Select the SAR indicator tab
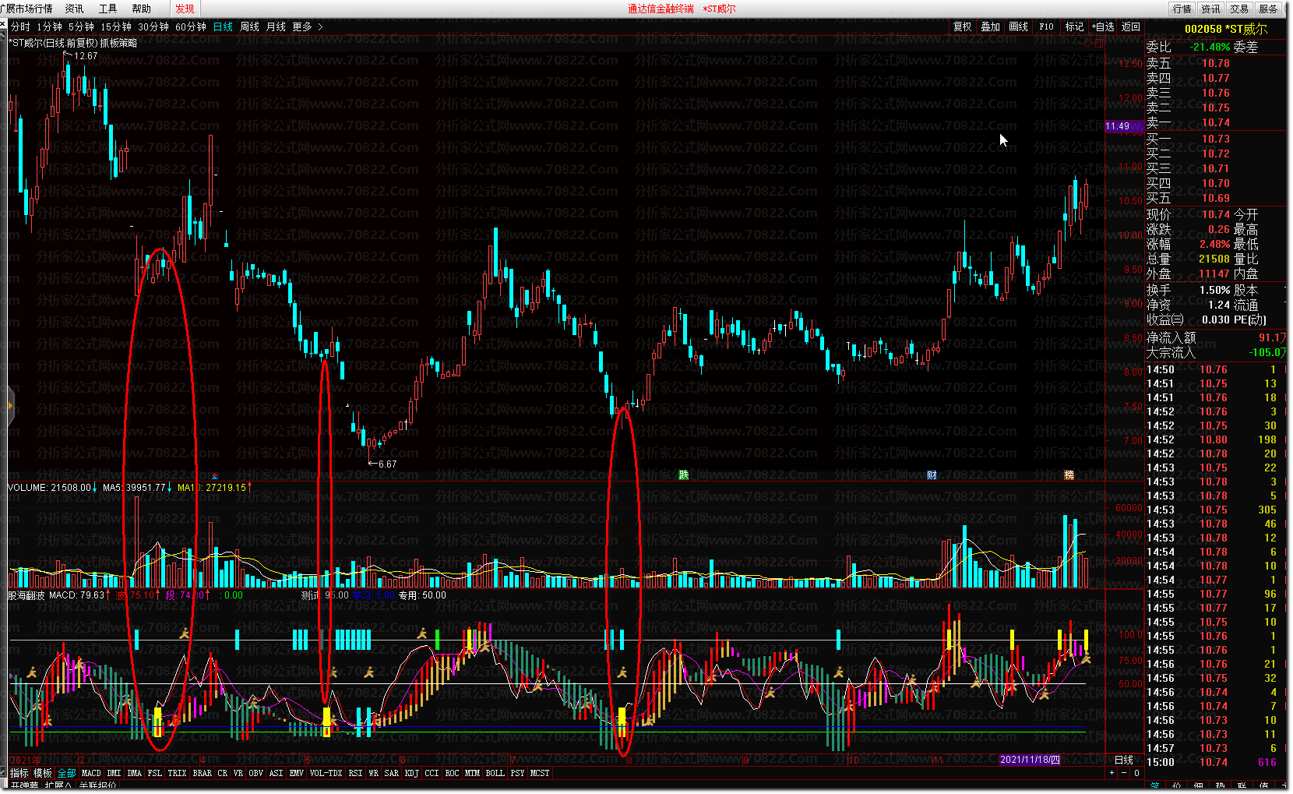 click(391, 773)
